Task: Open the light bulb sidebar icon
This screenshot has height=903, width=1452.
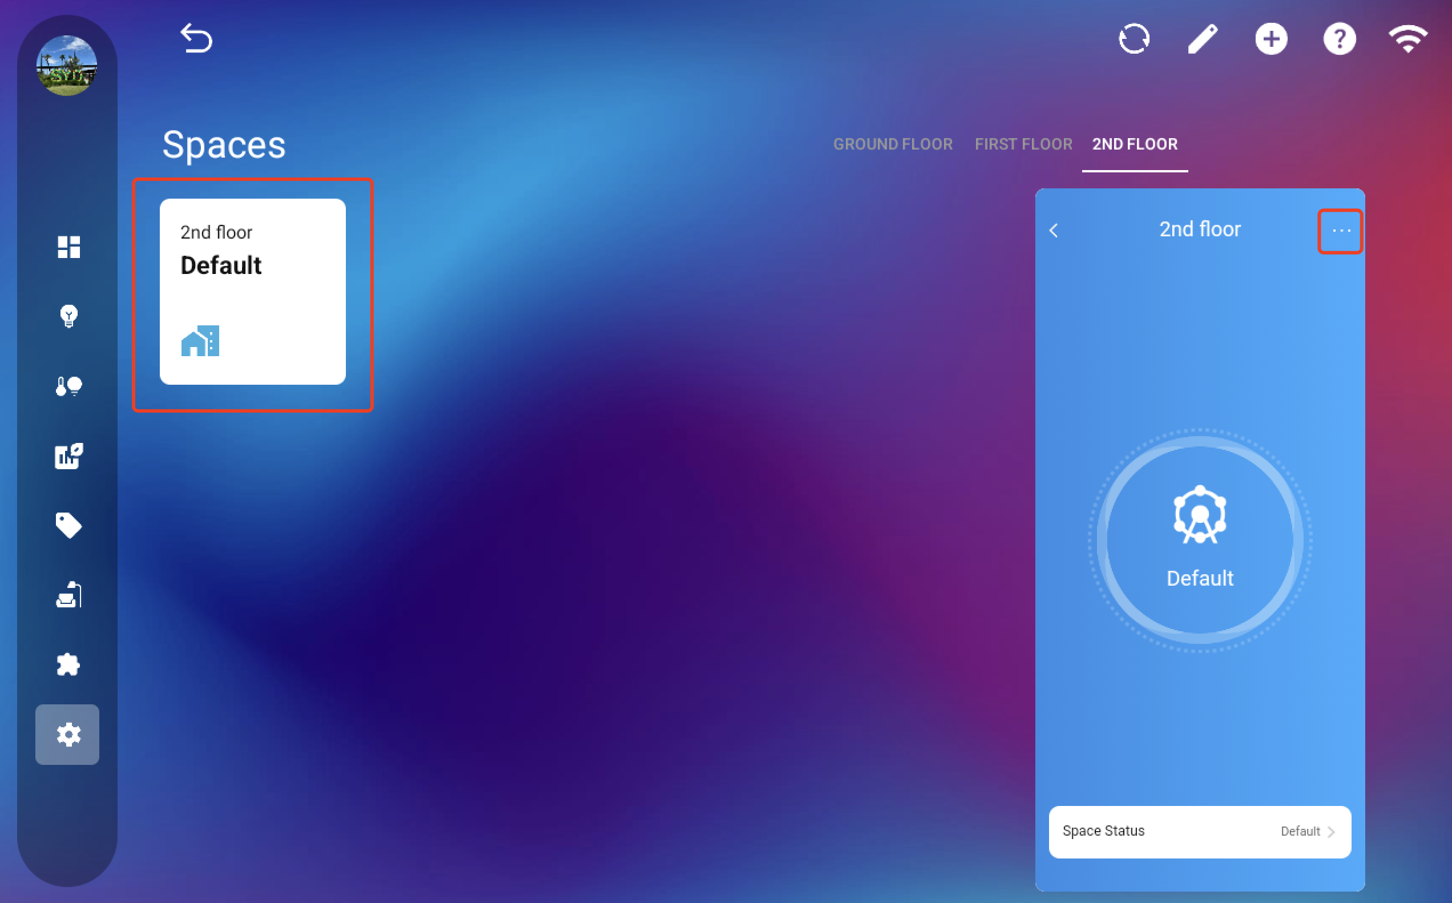Action: 68,316
